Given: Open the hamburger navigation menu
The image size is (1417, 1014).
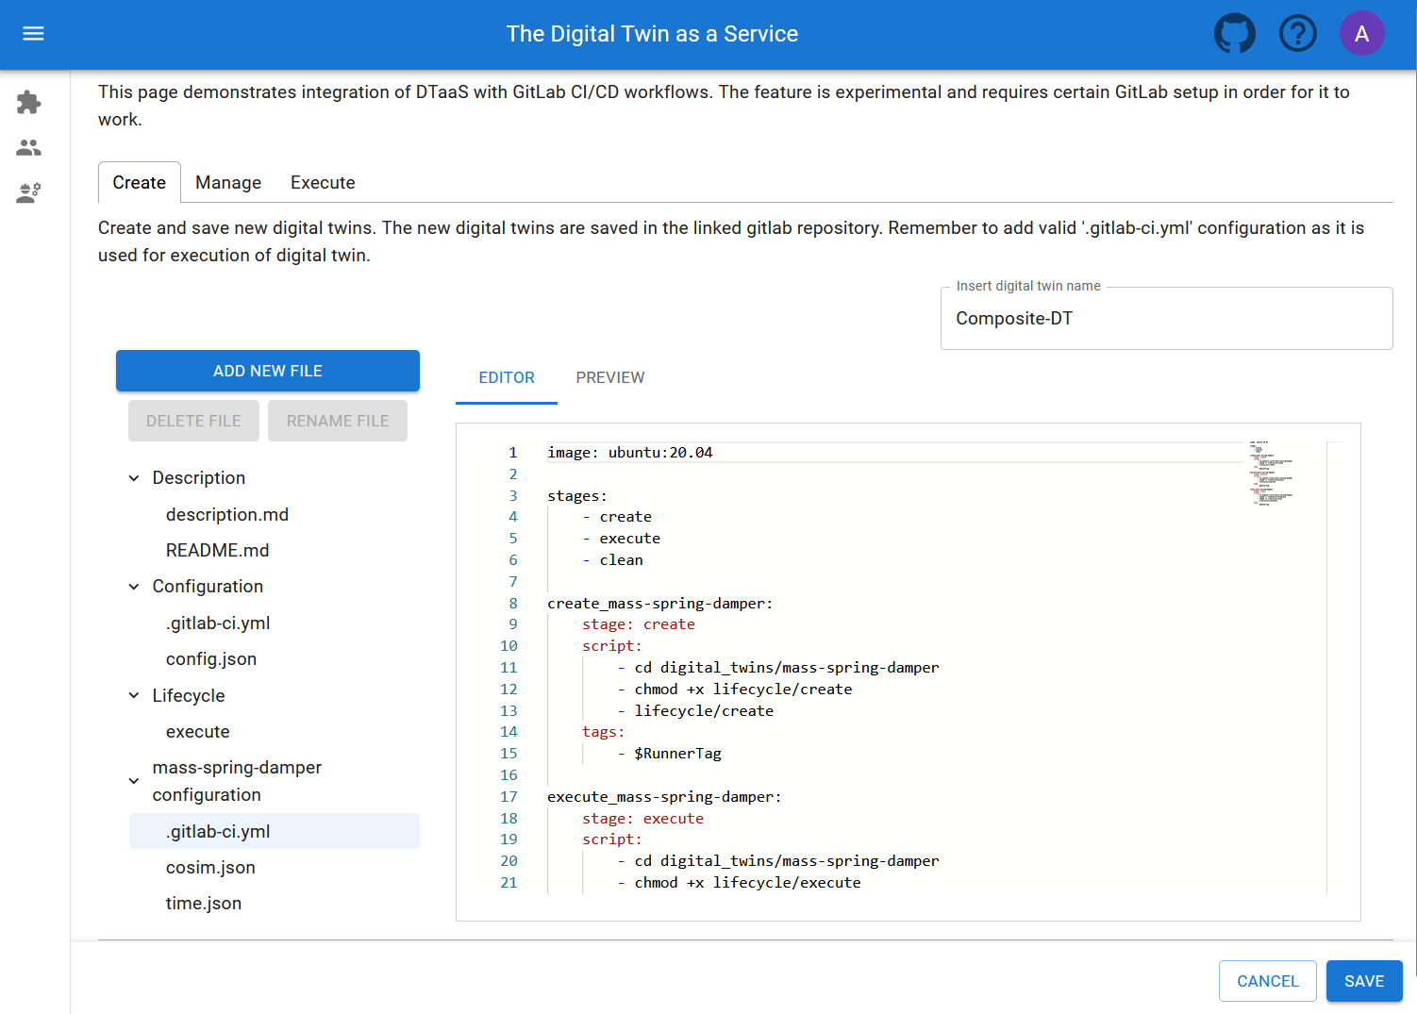Looking at the screenshot, I should (33, 34).
